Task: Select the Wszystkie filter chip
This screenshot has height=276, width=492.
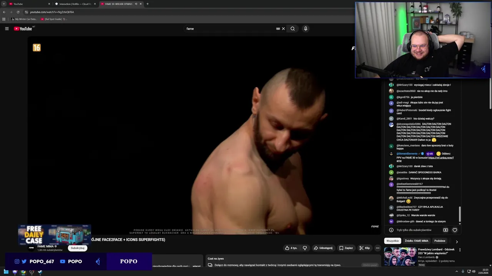Action: [x=392, y=241]
